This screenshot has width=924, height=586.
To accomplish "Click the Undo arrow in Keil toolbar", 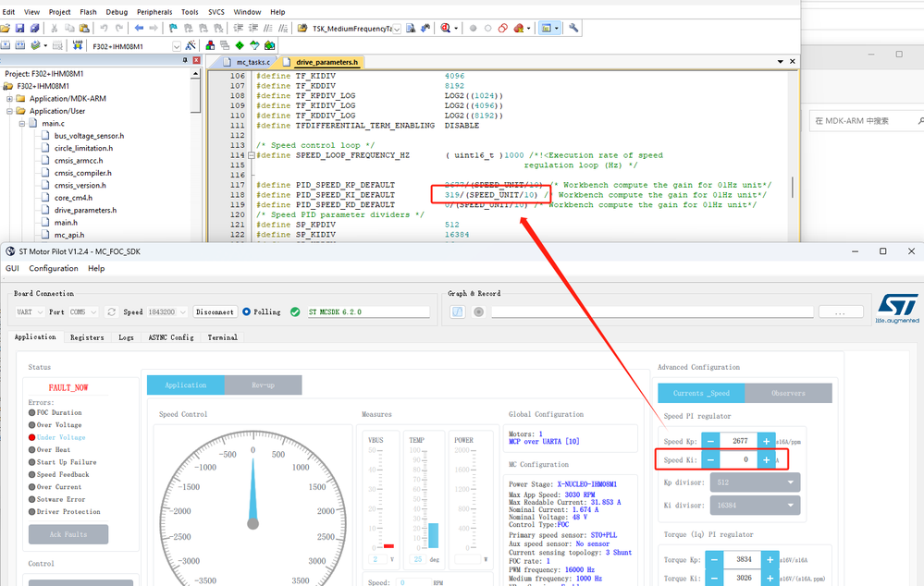I will point(104,29).
